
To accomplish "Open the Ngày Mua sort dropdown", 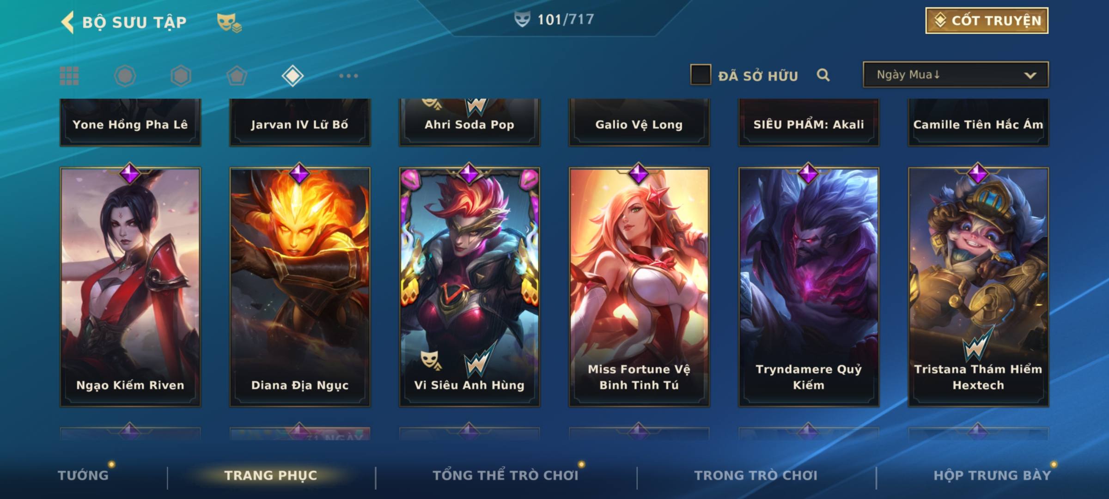I will [956, 74].
